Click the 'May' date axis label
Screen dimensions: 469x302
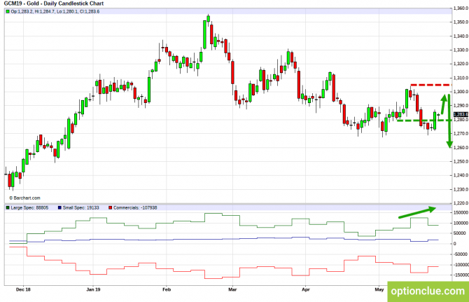click(379, 289)
